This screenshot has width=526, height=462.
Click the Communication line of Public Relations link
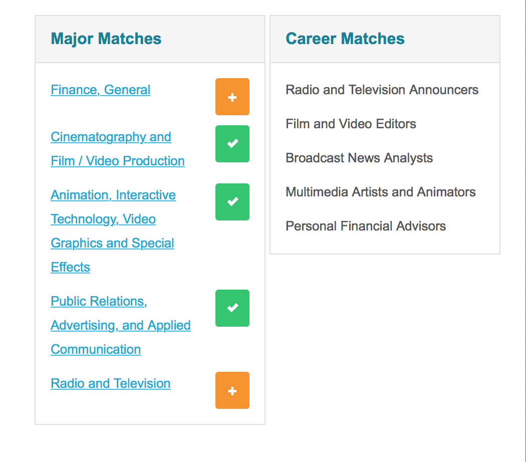(x=96, y=349)
